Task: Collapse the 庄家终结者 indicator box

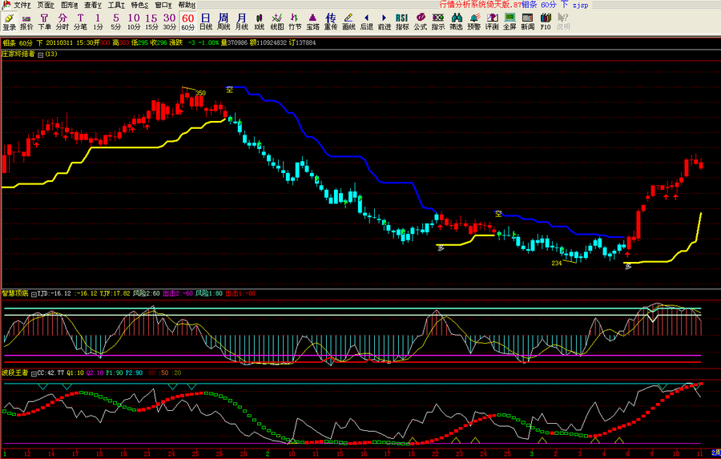Action: point(41,54)
